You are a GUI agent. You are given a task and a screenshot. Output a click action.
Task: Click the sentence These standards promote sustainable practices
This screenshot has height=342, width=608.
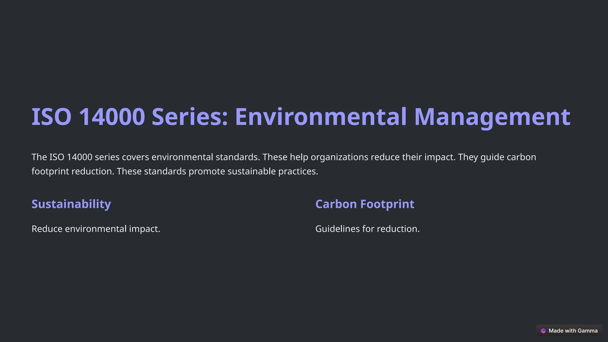tap(217, 172)
